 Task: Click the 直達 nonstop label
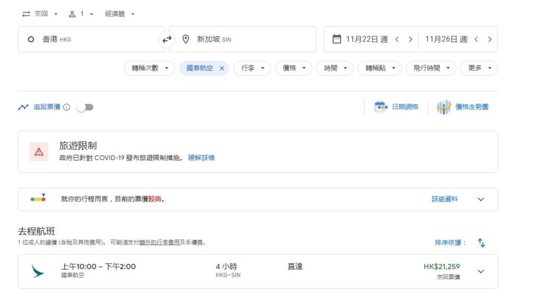pyautogui.click(x=295, y=267)
